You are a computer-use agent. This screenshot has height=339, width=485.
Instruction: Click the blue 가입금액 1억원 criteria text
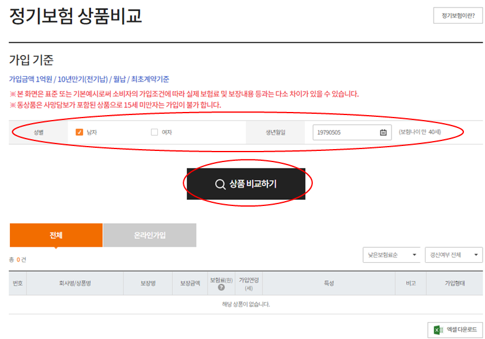89,79
